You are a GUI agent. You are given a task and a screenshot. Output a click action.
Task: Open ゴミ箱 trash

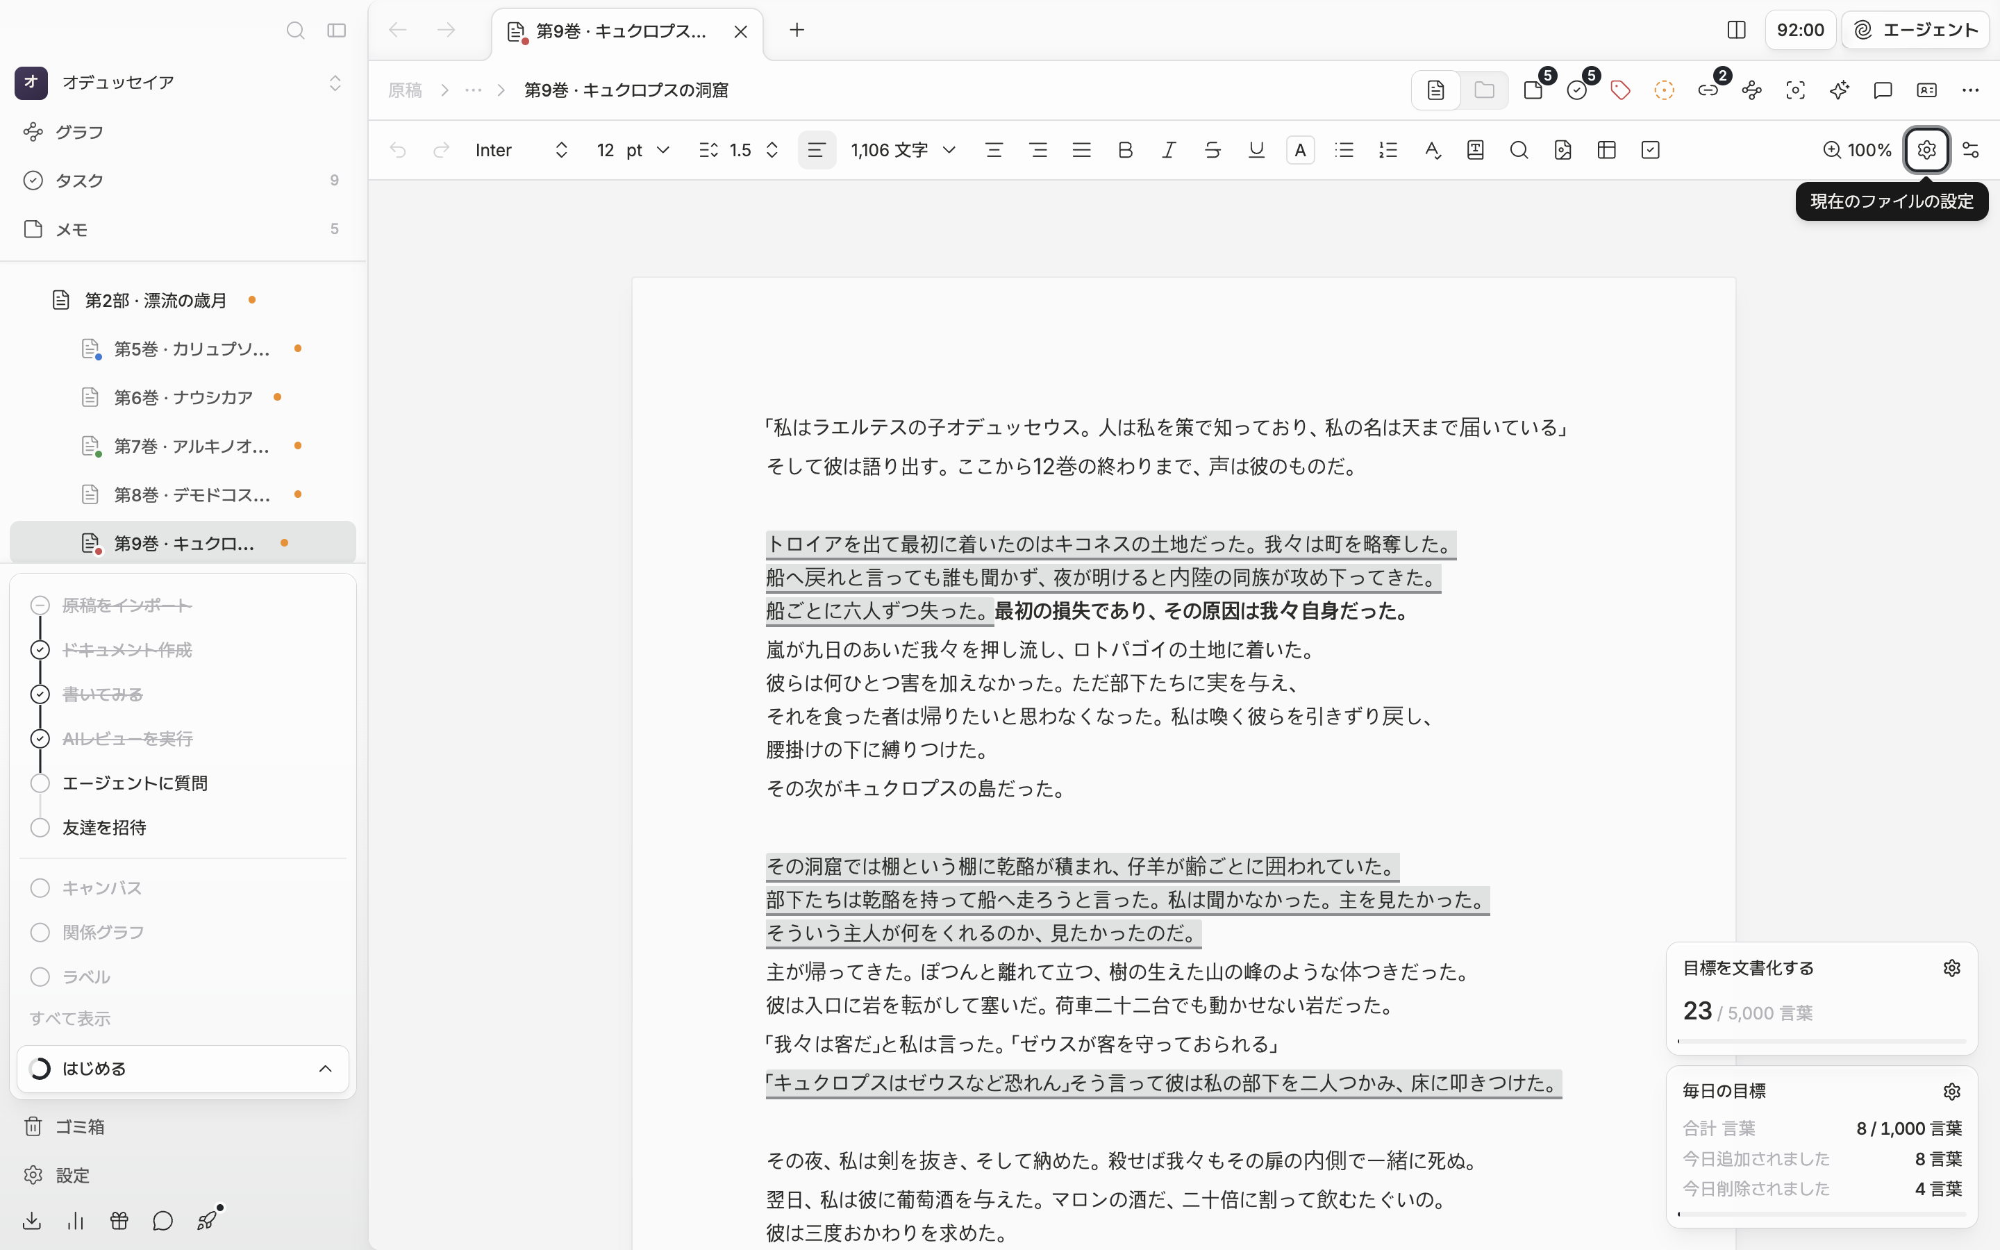pos(183,1127)
